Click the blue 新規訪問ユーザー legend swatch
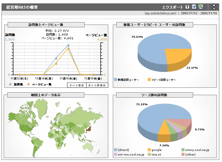This screenshot has height=162, width=222. [116, 80]
